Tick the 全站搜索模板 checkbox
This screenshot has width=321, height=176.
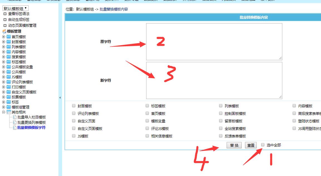[x=221, y=129]
